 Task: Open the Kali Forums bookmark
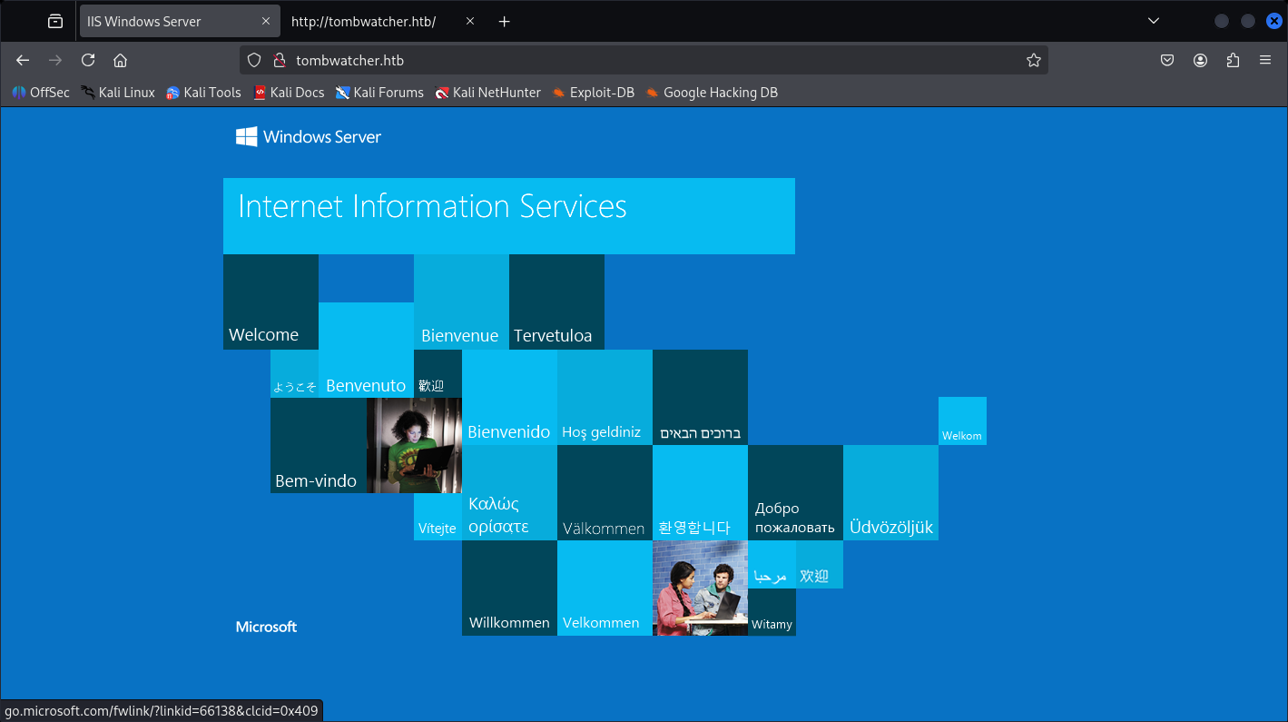(x=379, y=93)
